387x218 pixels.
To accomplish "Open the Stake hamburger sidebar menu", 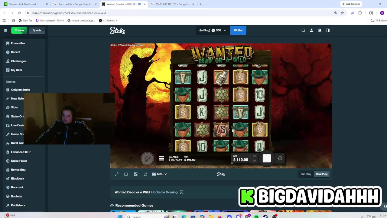I will [5, 30].
